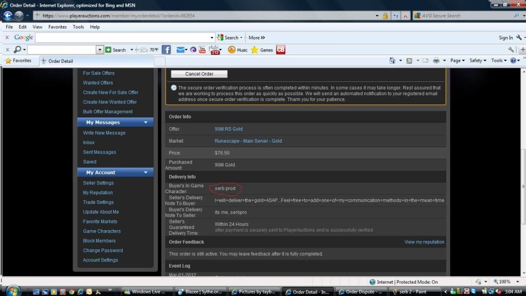This screenshot has width=526, height=296.
Task: Click the Read Mail icon in command bar
Action: 425,61
